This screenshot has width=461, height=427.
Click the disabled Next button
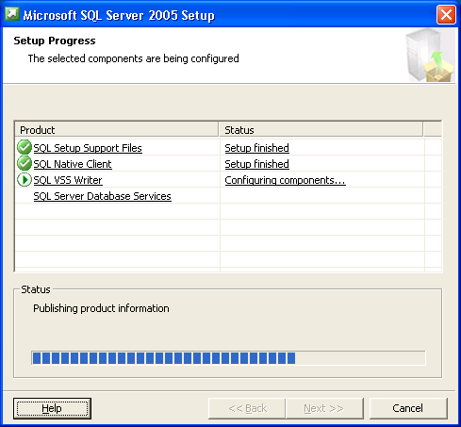coord(324,408)
